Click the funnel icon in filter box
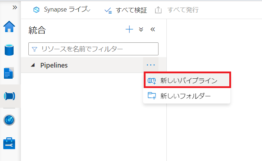262x161 pixels. [35, 49]
